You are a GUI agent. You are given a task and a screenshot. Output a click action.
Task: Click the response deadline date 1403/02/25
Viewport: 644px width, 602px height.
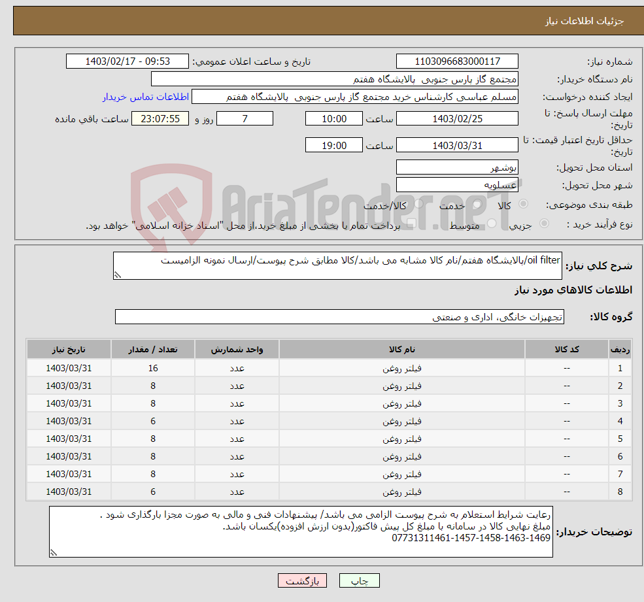point(457,119)
